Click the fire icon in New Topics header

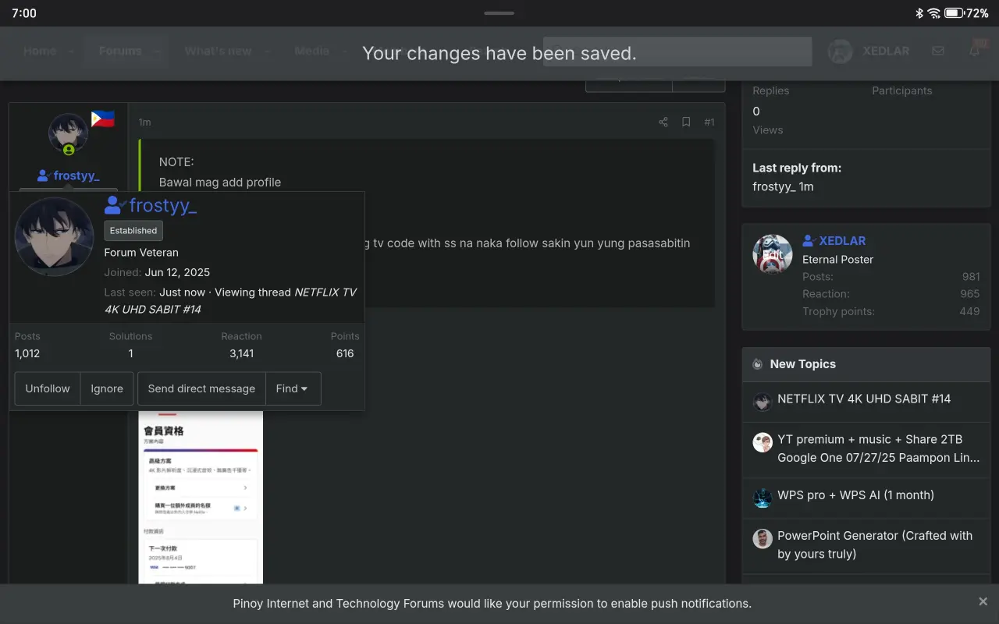757,364
